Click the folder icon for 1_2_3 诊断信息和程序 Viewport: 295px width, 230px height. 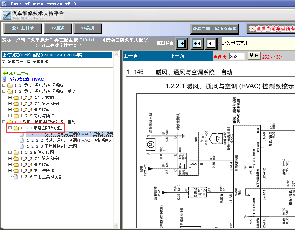(x=16, y=104)
